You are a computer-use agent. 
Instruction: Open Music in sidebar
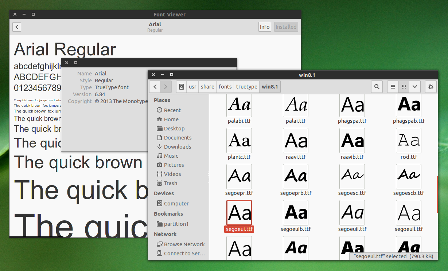(167, 156)
